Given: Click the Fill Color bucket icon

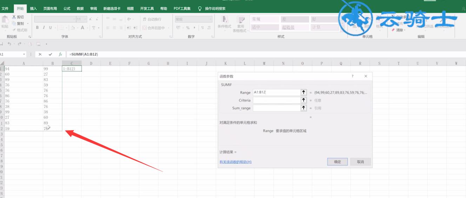Looking at the screenshot, I should [x=73, y=28].
